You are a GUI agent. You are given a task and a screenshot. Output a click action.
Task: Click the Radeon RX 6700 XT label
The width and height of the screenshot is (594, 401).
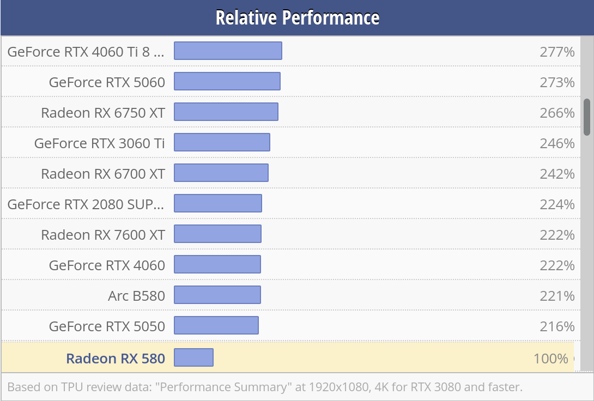pyautogui.click(x=103, y=174)
